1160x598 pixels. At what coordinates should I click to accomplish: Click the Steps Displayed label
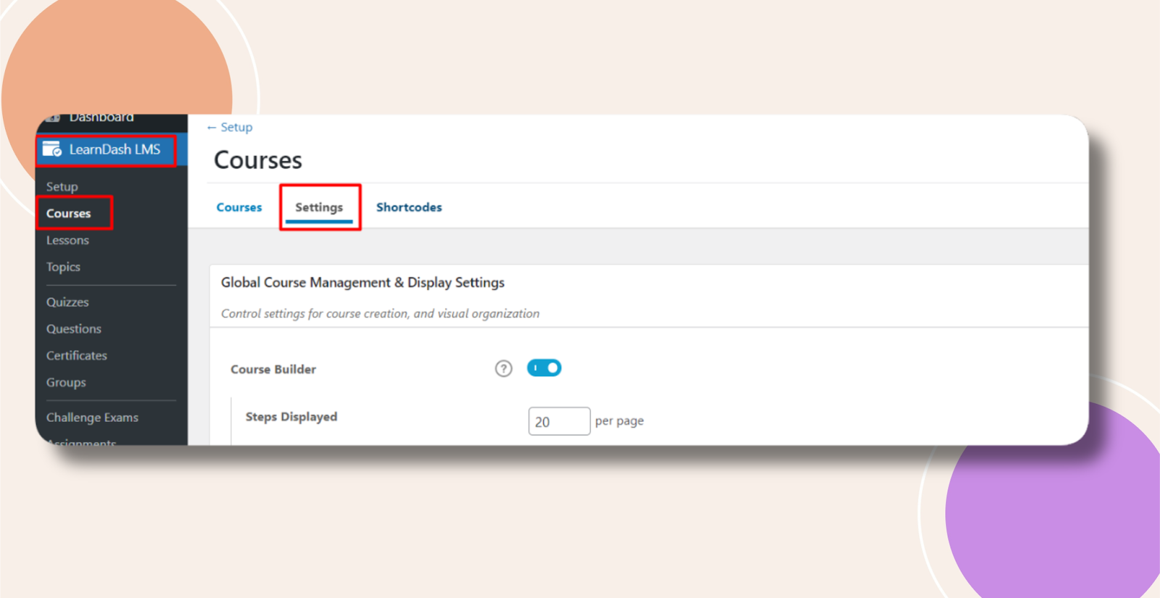pos(291,417)
